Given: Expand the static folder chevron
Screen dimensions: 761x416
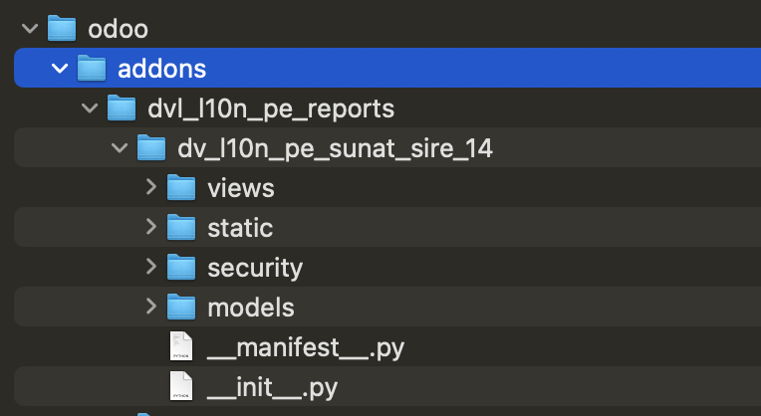Looking at the screenshot, I should coord(150,227).
